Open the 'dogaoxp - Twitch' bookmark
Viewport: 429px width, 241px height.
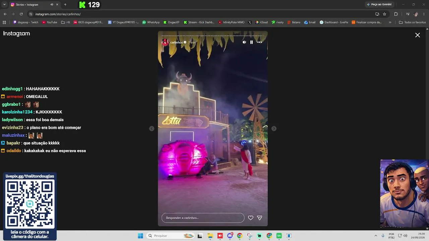(26, 22)
